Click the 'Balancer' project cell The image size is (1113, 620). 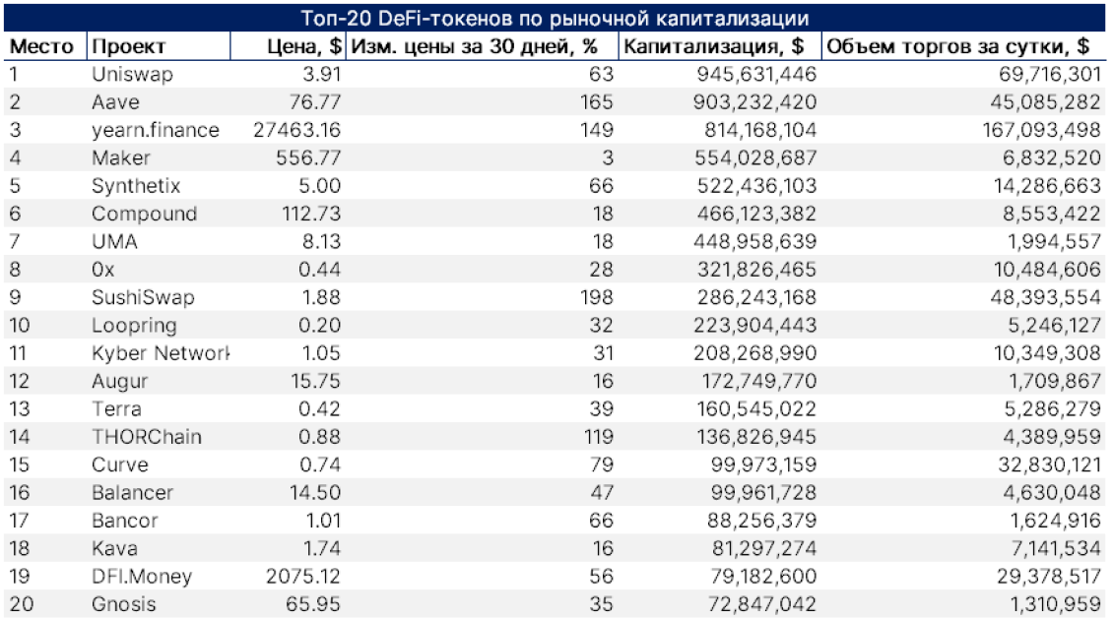[x=132, y=492]
